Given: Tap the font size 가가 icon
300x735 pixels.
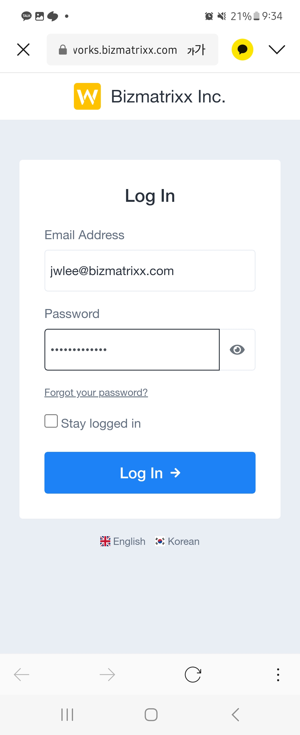Looking at the screenshot, I should tap(196, 50).
